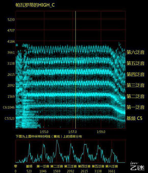This screenshot has height=173, width=148.
Task: Select the 523 value on the bottom frequency axis
Action: [29, 171]
